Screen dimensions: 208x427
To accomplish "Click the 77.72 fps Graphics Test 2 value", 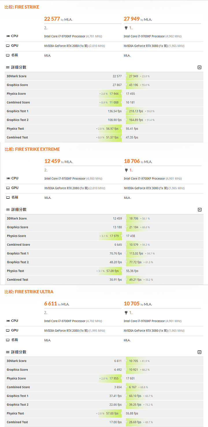I will tap(135, 262).
